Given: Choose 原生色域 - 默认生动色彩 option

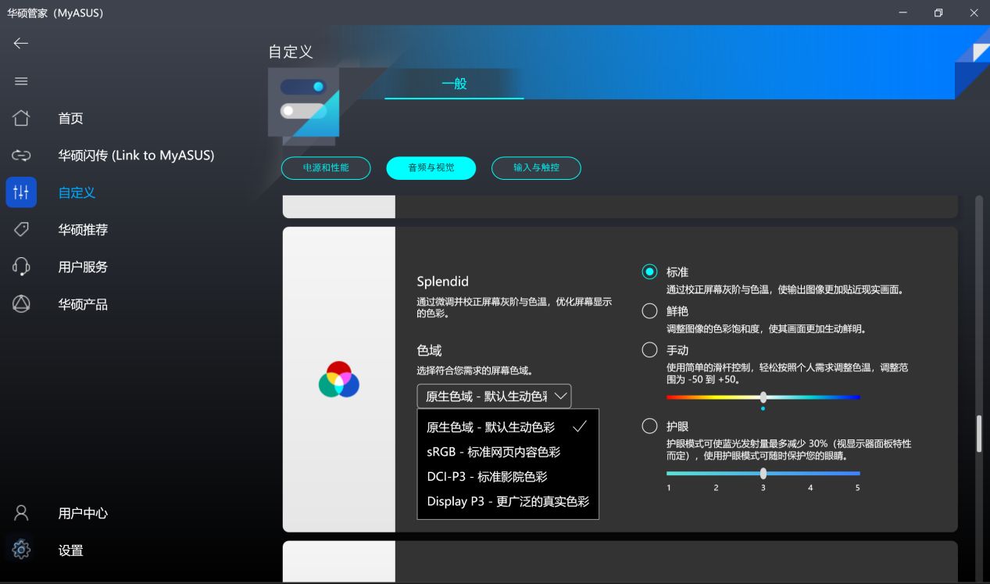Looking at the screenshot, I should click(508, 427).
